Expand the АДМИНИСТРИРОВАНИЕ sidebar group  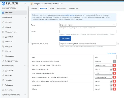pos(25,95)
